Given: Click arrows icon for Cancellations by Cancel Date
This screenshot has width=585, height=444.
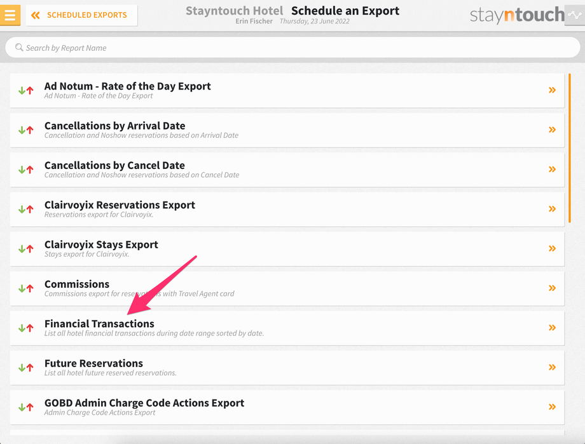Looking at the screenshot, I should 26,170.
